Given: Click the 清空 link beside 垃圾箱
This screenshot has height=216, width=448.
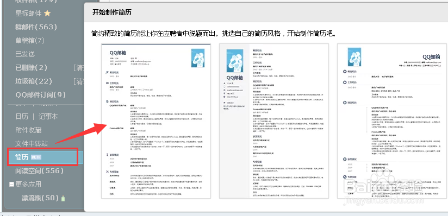Looking at the screenshot, I should tap(79, 81).
